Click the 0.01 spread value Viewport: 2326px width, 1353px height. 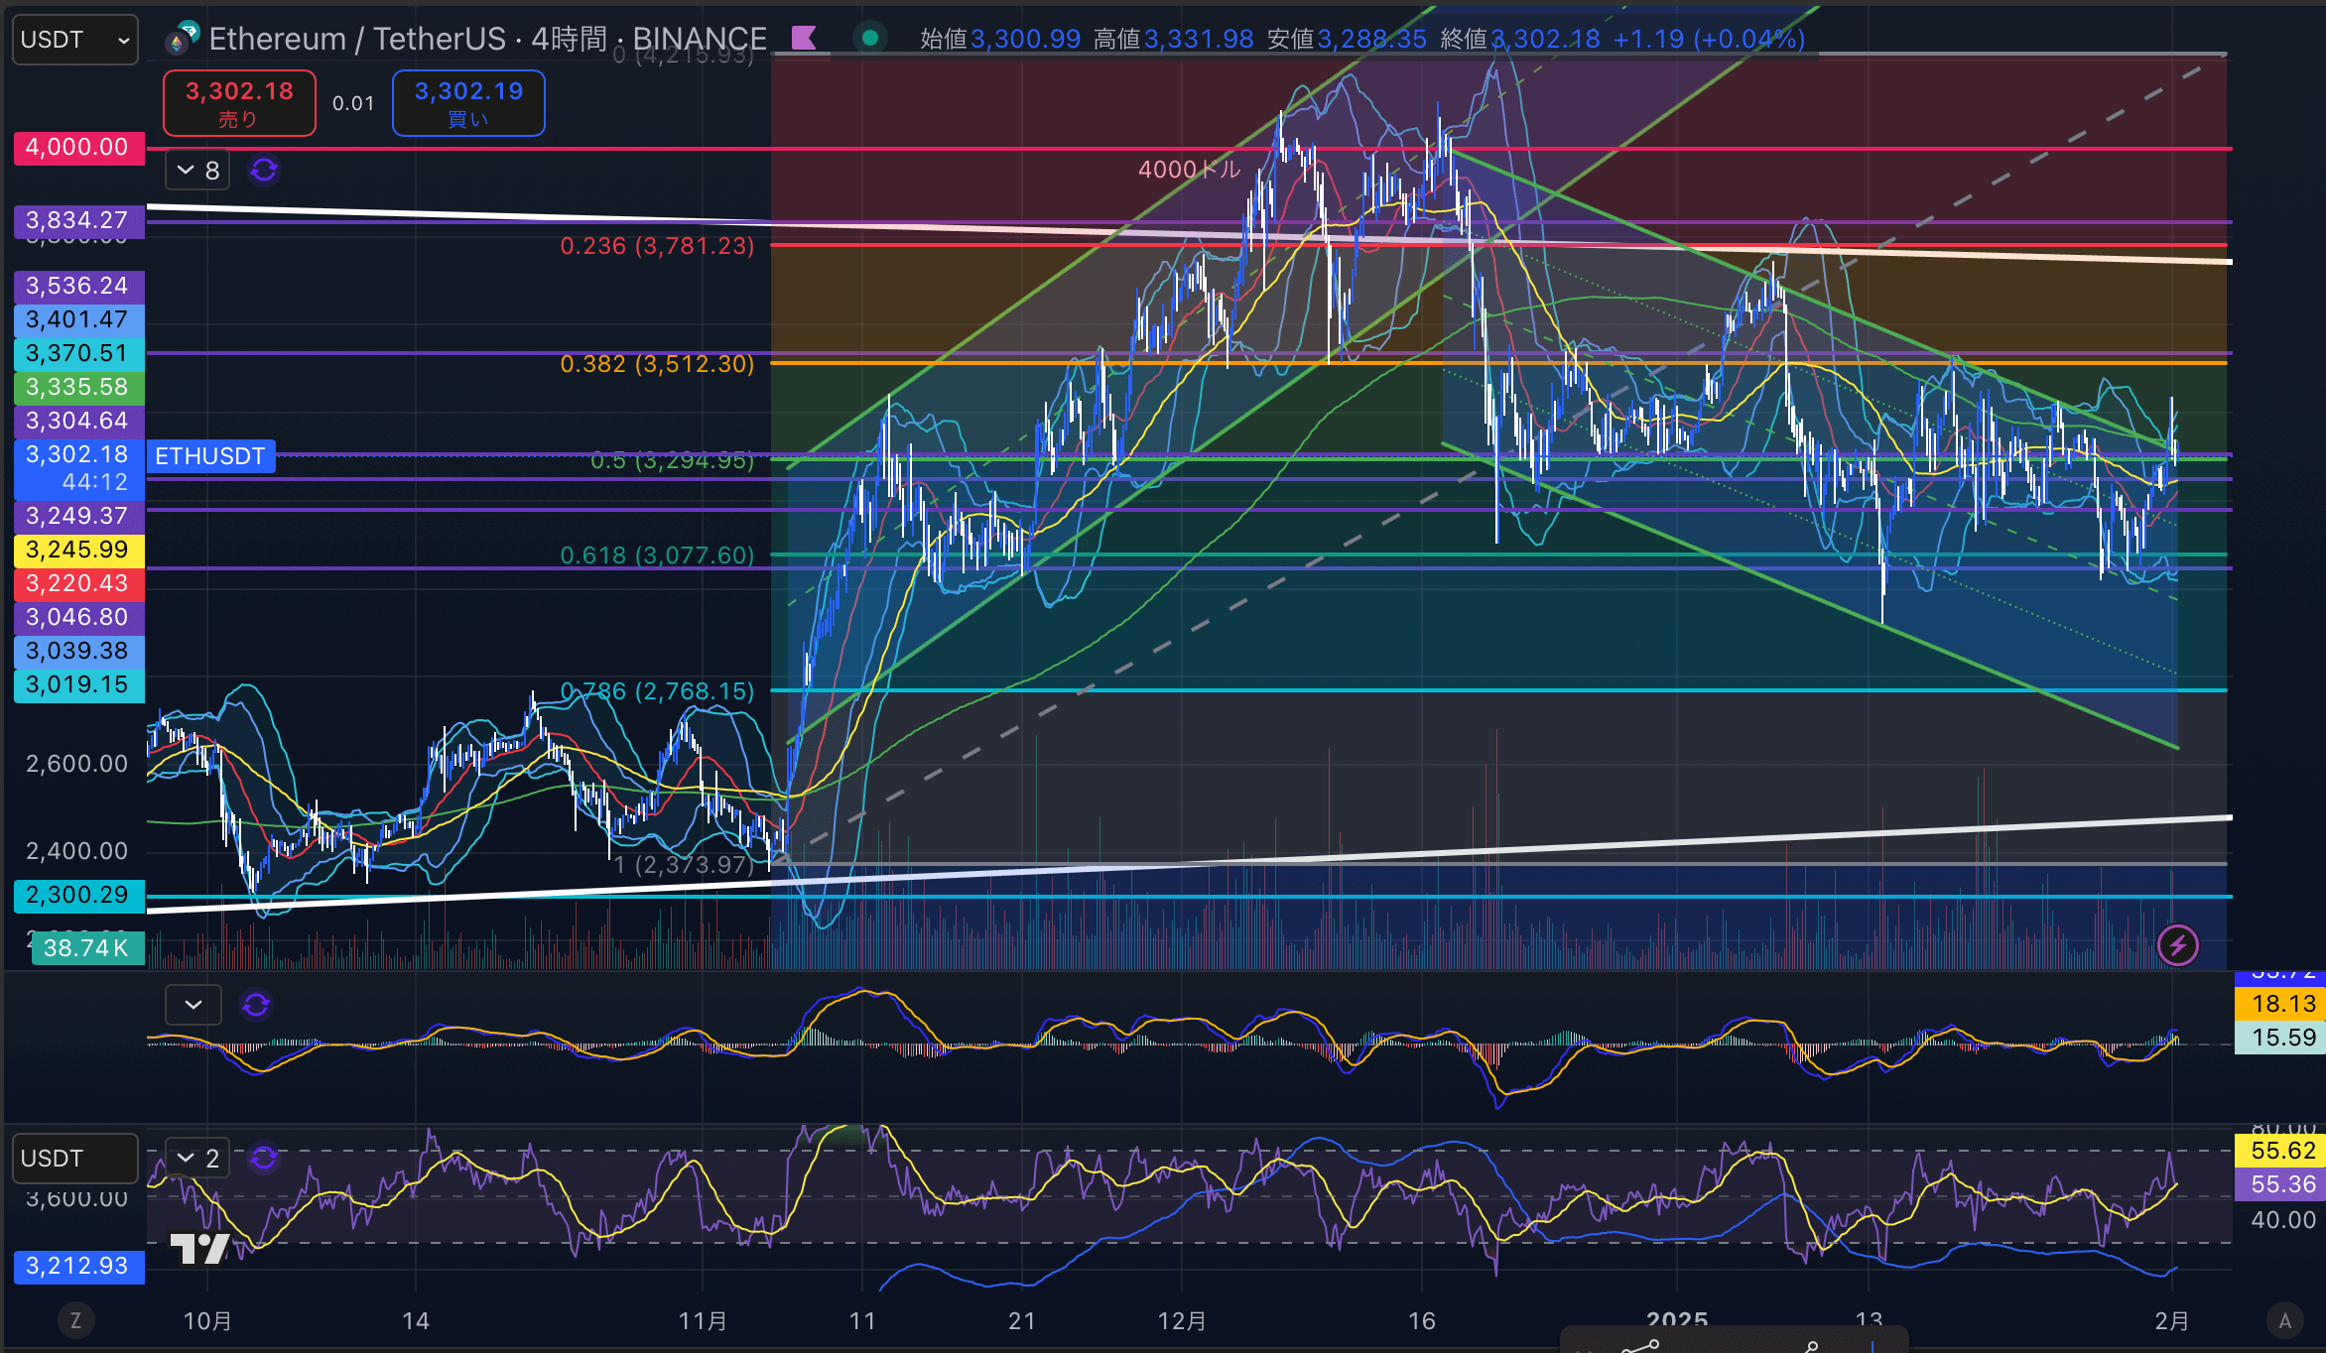(x=353, y=103)
